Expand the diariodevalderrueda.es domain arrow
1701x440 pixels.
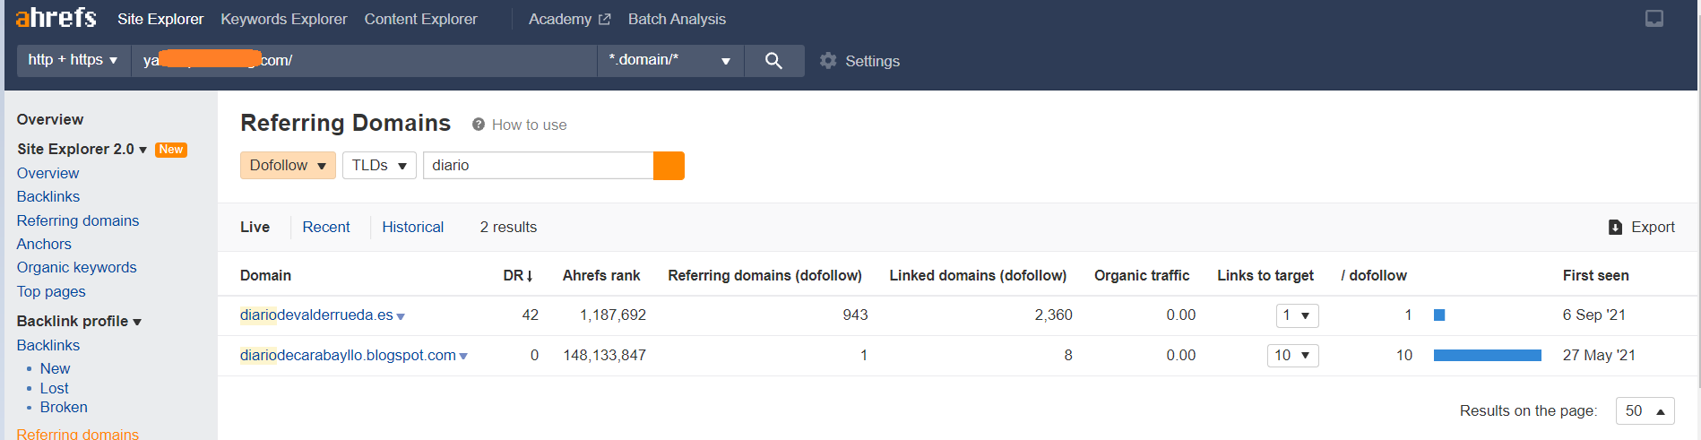401,316
